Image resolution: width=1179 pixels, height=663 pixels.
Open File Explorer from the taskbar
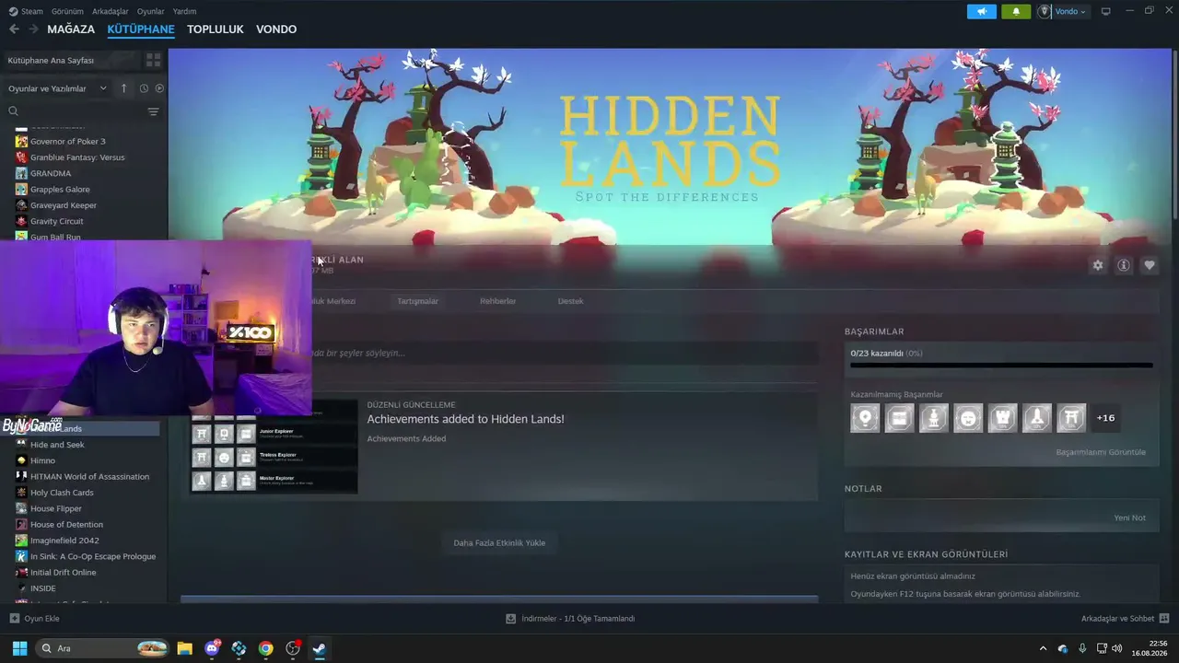point(184,648)
